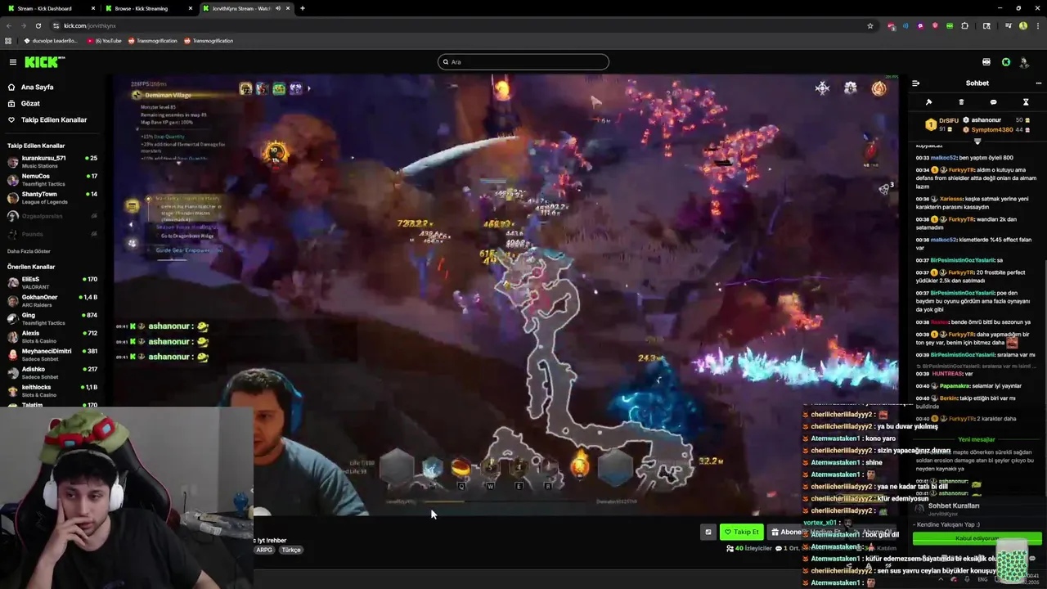Click the Ara search box
1047x589 pixels.
tap(523, 62)
